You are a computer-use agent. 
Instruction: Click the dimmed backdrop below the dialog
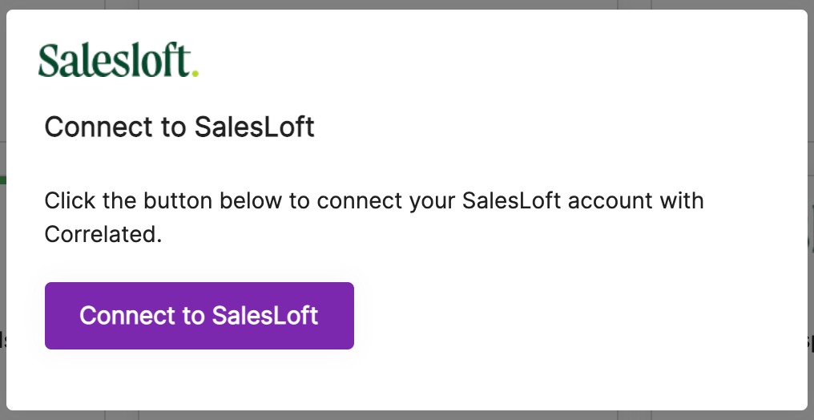401,416
